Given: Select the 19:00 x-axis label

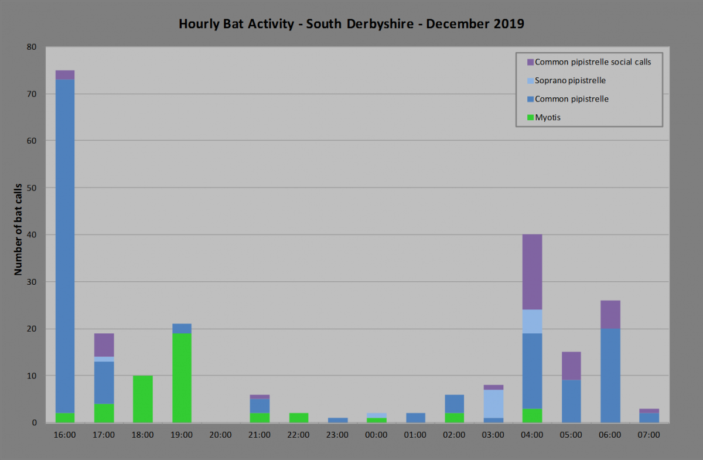Looking at the screenshot, I should pos(182,435).
